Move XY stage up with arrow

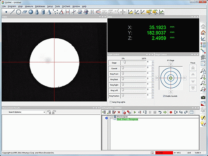(171, 64)
